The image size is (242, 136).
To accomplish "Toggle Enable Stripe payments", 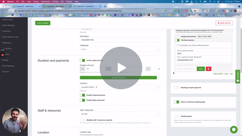I will [x=82, y=100].
